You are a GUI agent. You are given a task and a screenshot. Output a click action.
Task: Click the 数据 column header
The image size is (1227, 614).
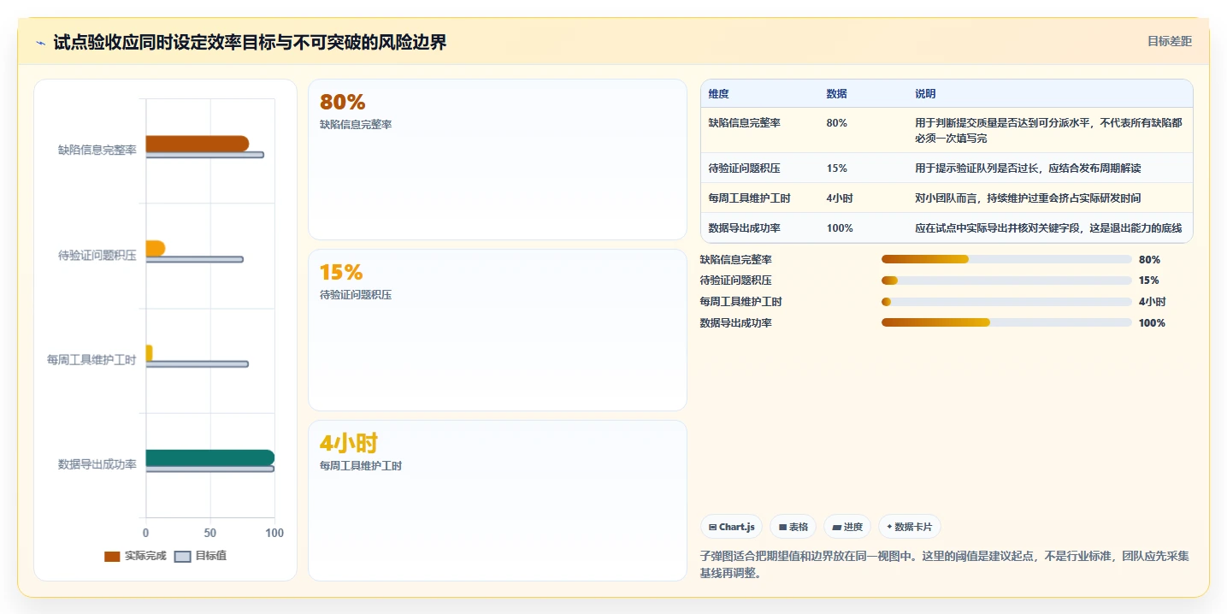[x=836, y=93]
